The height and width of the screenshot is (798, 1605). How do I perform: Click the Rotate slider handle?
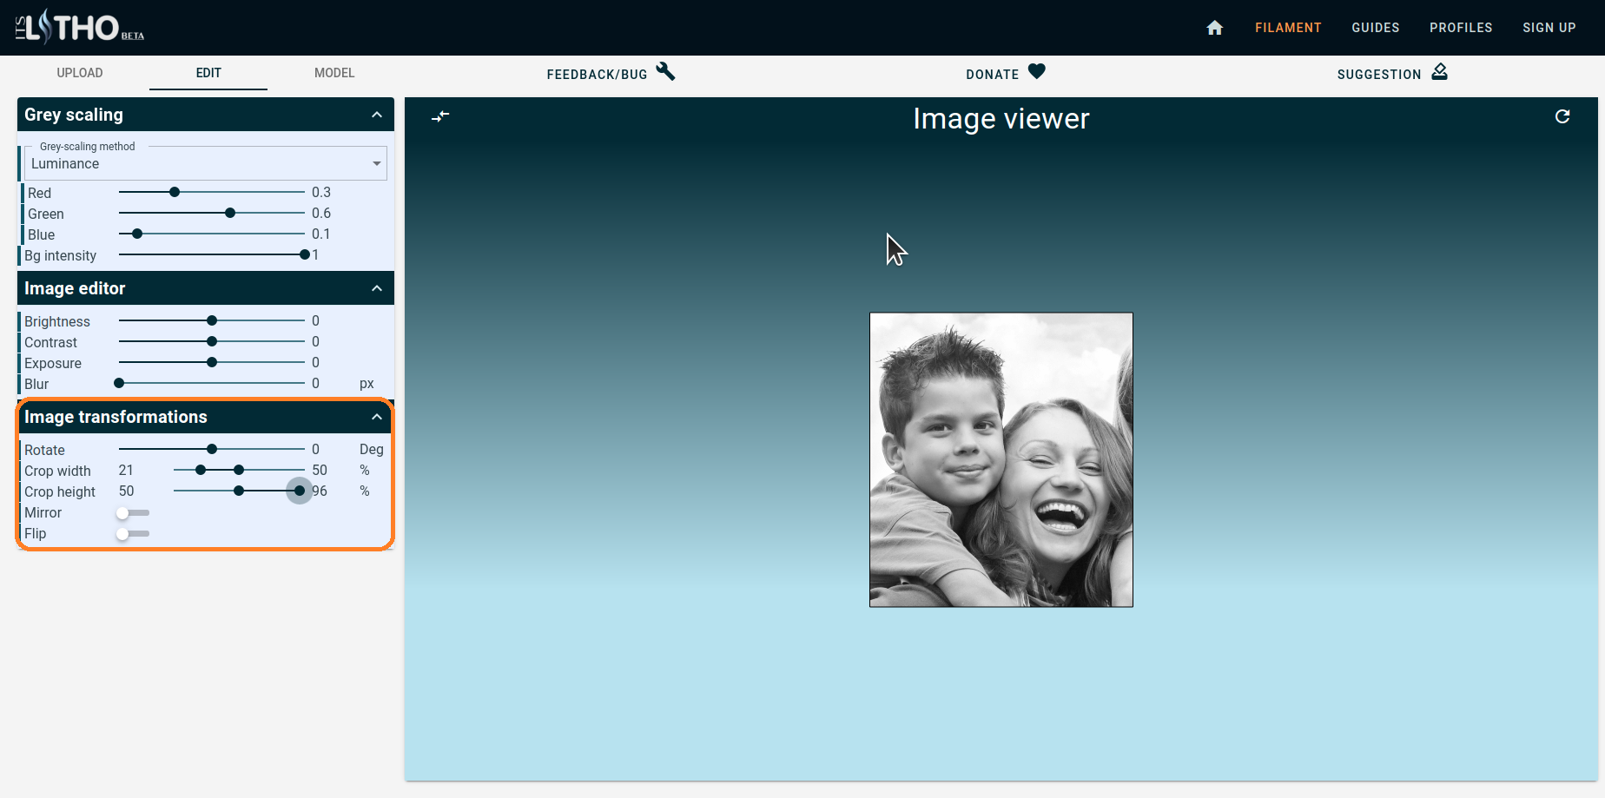coord(212,449)
